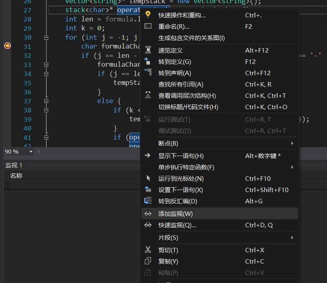Select 查看调用层次结构(H)

pyautogui.click(x=219, y=96)
